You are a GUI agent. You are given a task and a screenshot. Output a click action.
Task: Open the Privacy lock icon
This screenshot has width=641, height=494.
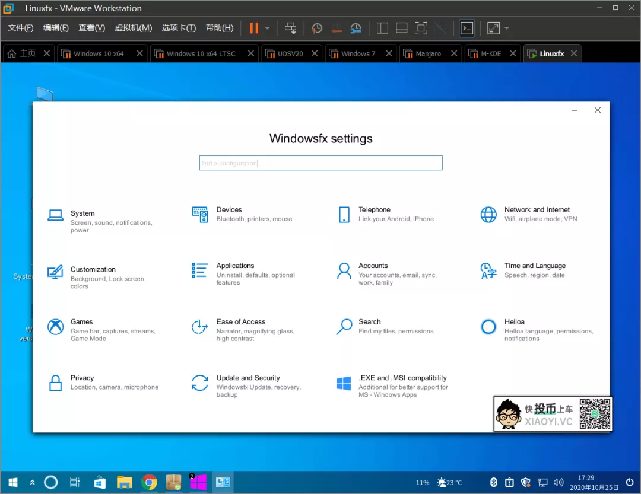(x=55, y=383)
